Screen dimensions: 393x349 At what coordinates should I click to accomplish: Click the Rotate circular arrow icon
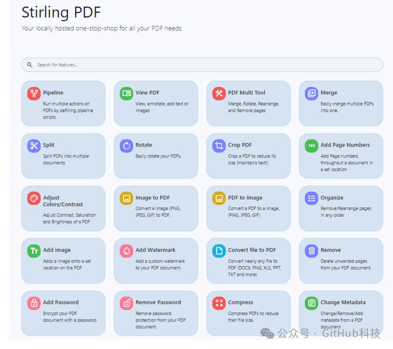tap(126, 146)
